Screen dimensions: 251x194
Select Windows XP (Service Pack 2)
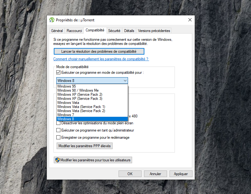tap(92, 94)
